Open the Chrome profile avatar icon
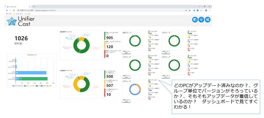The image size is (264, 118). click(206, 10)
